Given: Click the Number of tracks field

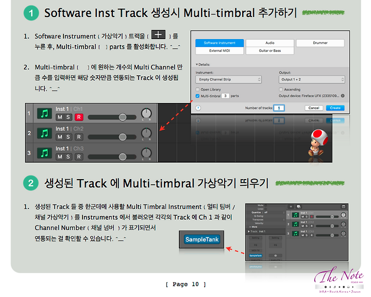Looking at the screenshot, I should point(279,108).
